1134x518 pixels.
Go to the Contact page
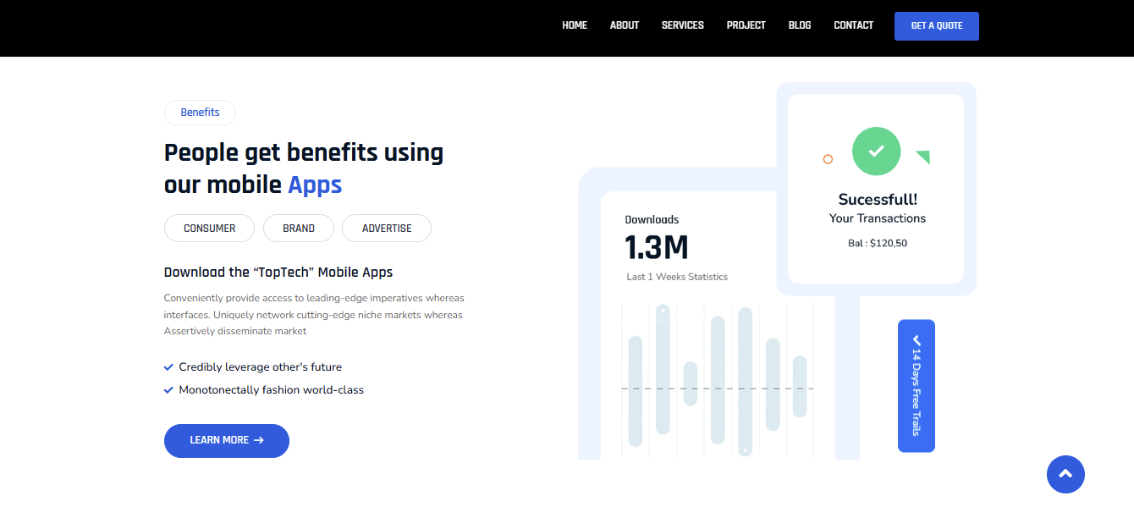(x=853, y=25)
